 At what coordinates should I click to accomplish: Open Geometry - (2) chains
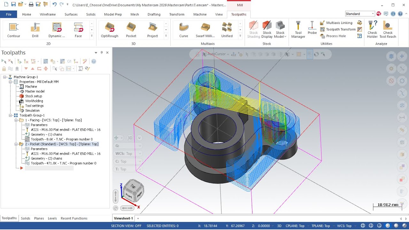click(46, 158)
